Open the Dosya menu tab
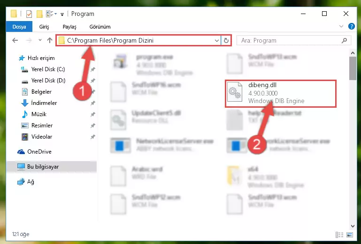The image size is (361, 244). (x=19, y=27)
